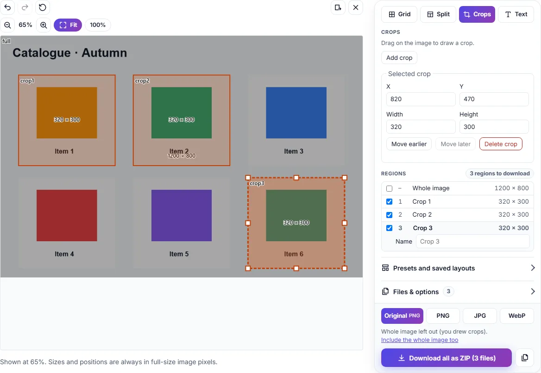
Task: Click Download all as ZIP button
Action: tap(447, 358)
